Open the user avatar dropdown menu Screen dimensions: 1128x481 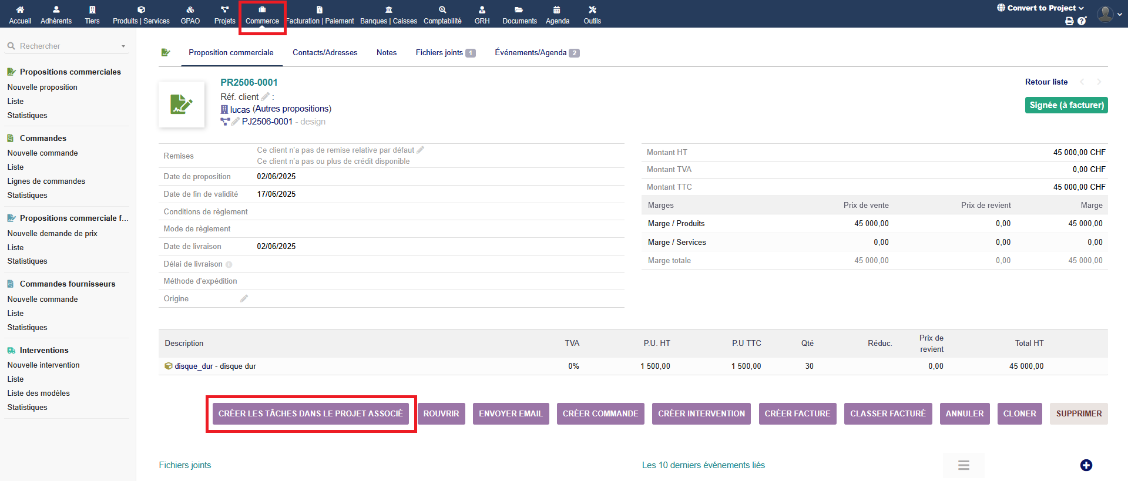(x=1109, y=14)
